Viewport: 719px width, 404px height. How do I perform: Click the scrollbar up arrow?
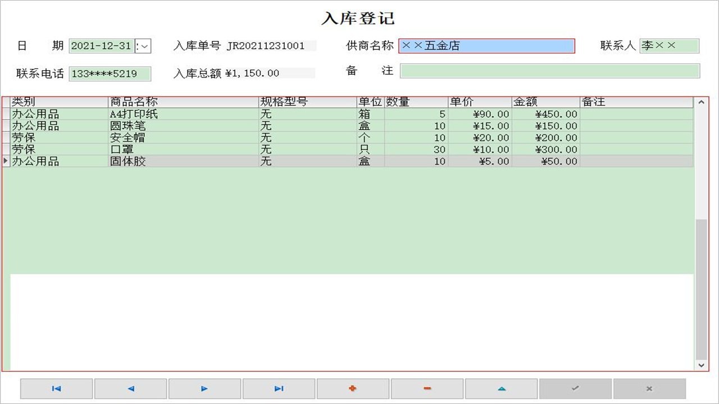pos(701,103)
